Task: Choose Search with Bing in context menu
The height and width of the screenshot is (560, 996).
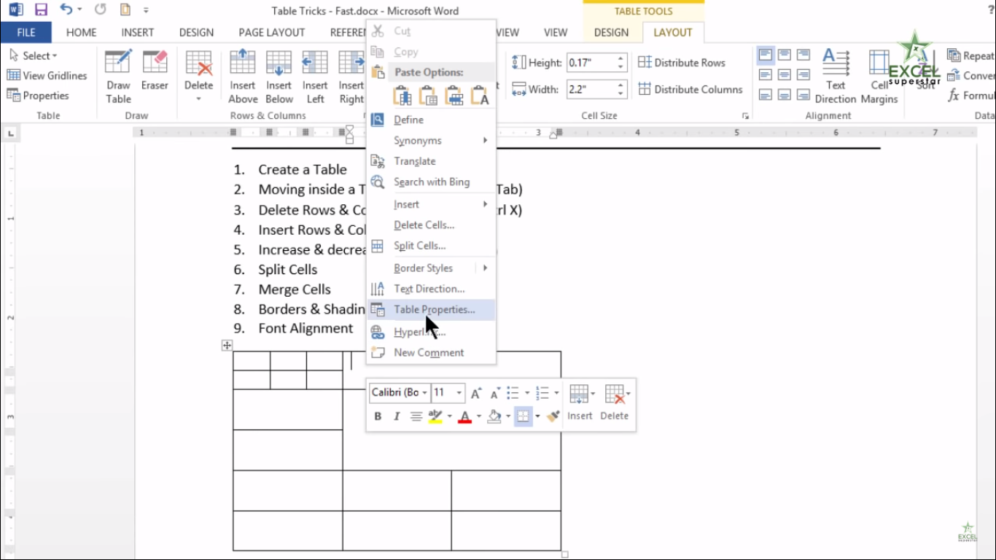Action: [x=431, y=182]
